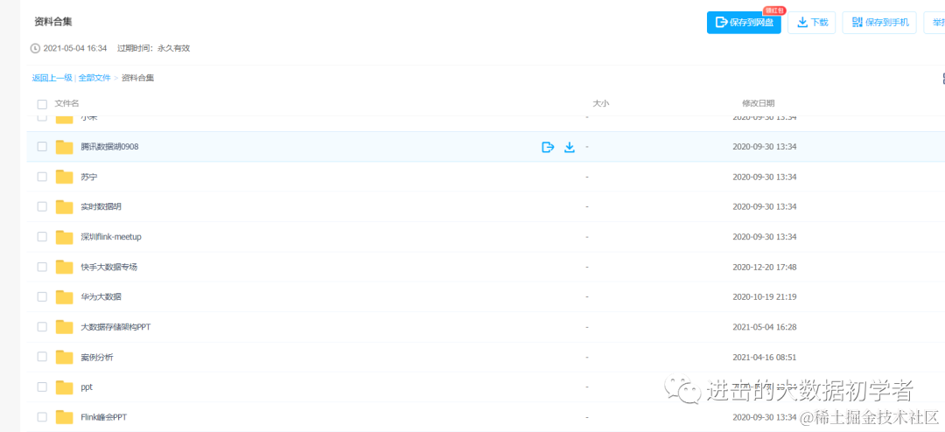945x432 pixels.
Task: Open folder name 快手大数据专场
Action: [109, 267]
